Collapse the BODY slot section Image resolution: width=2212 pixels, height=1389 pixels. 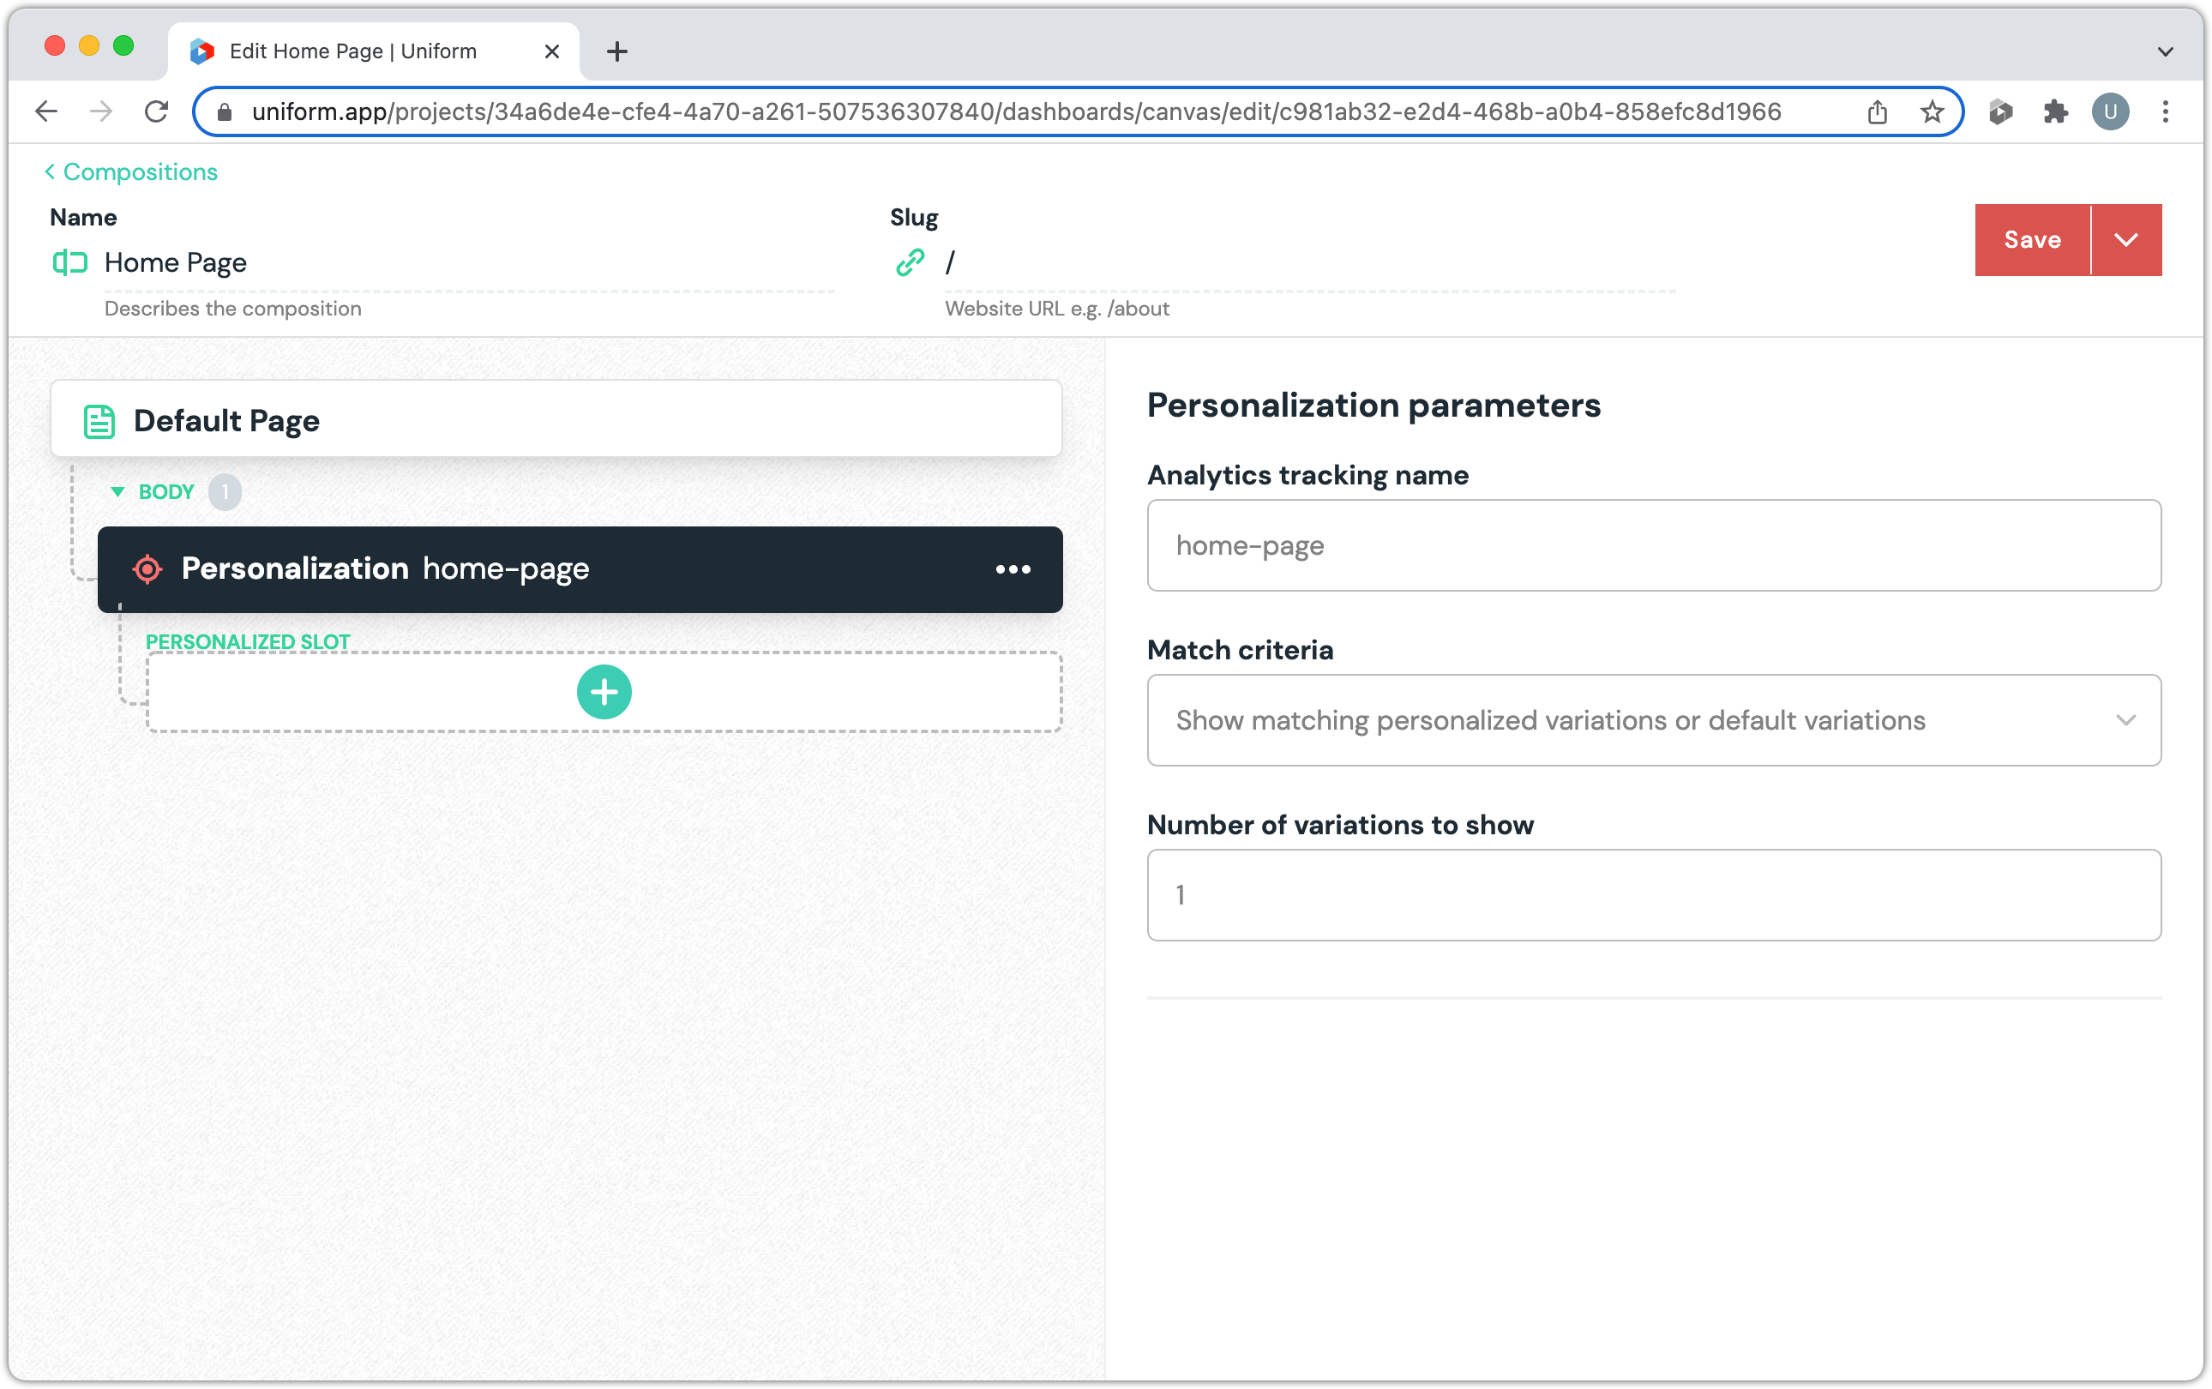118,492
